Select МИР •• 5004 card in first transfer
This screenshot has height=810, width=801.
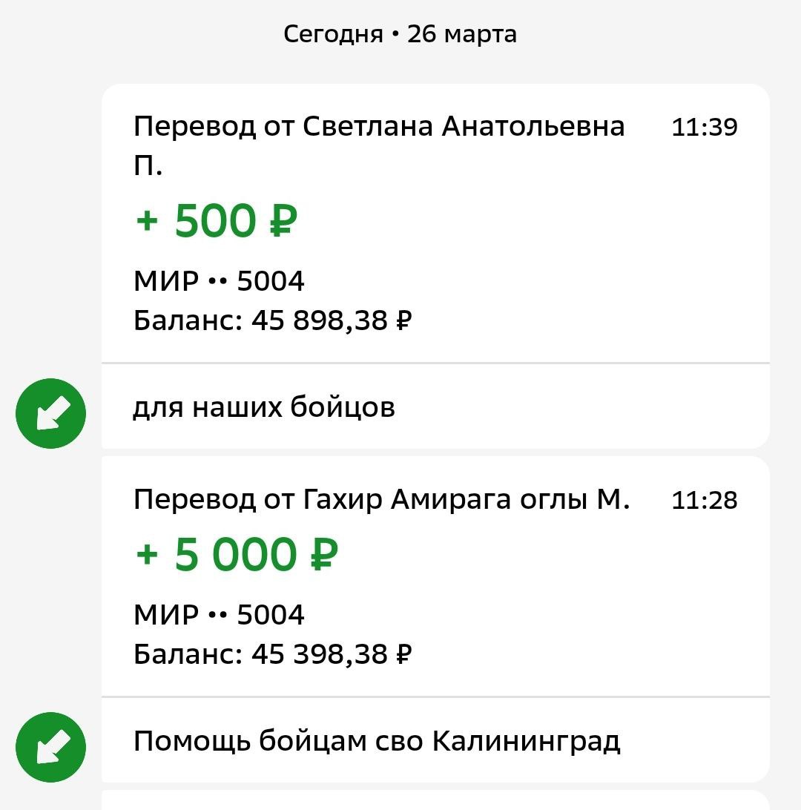point(219,281)
